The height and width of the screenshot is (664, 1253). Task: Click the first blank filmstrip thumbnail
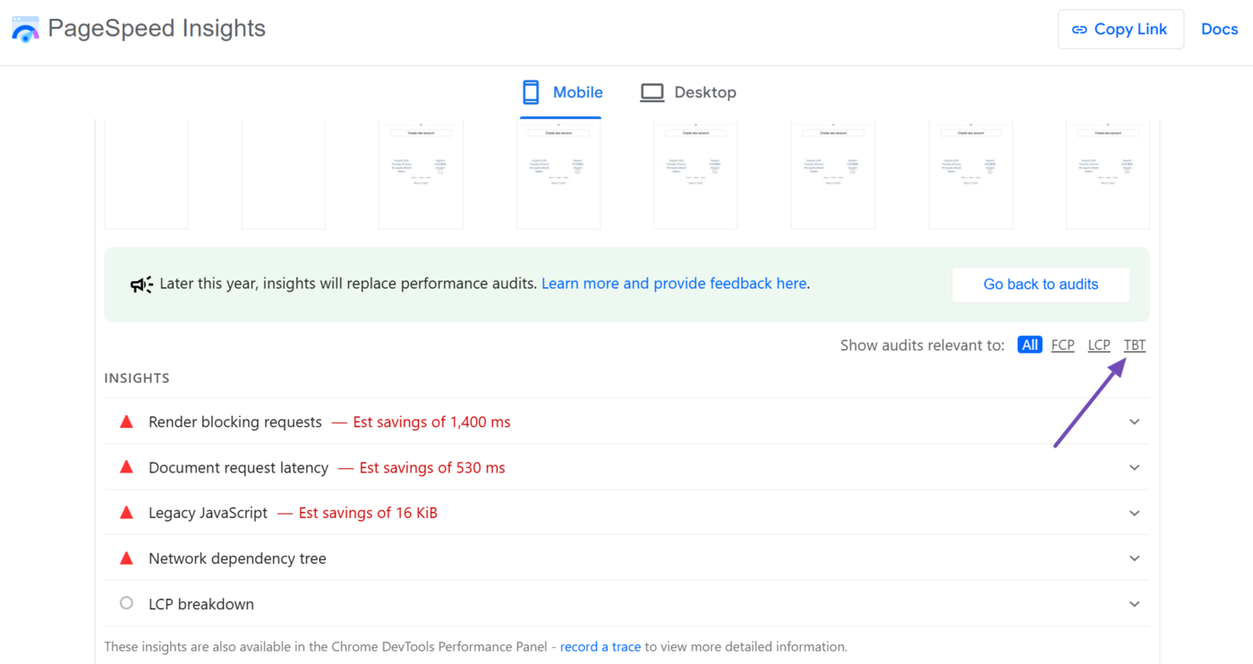[146, 174]
